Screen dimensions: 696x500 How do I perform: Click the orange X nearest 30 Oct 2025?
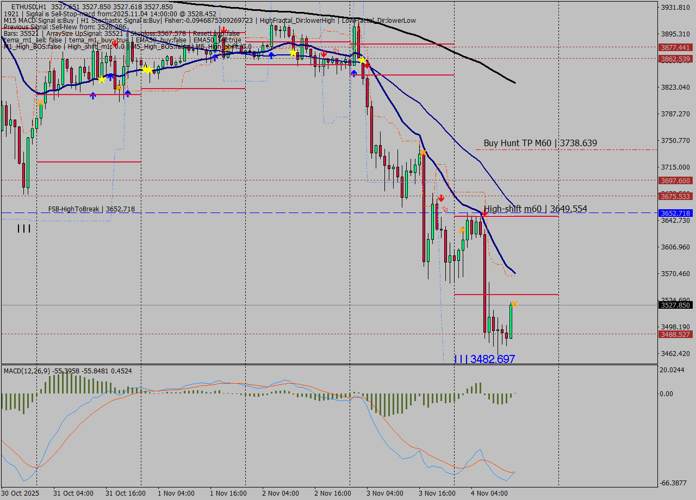pyautogui.click(x=40, y=102)
